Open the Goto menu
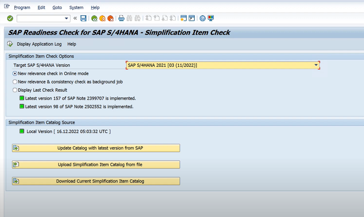Image resolution: width=364 pixels, height=217 pixels. tap(57, 8)
